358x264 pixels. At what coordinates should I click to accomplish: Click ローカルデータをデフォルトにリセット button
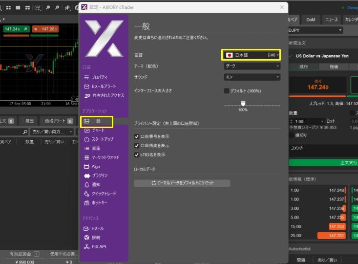(182, 183)
